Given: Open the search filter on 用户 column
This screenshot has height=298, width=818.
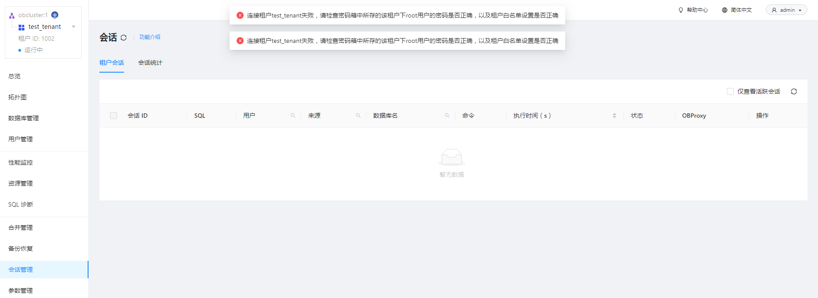Looking at the screenshot, I should point(293,116).
